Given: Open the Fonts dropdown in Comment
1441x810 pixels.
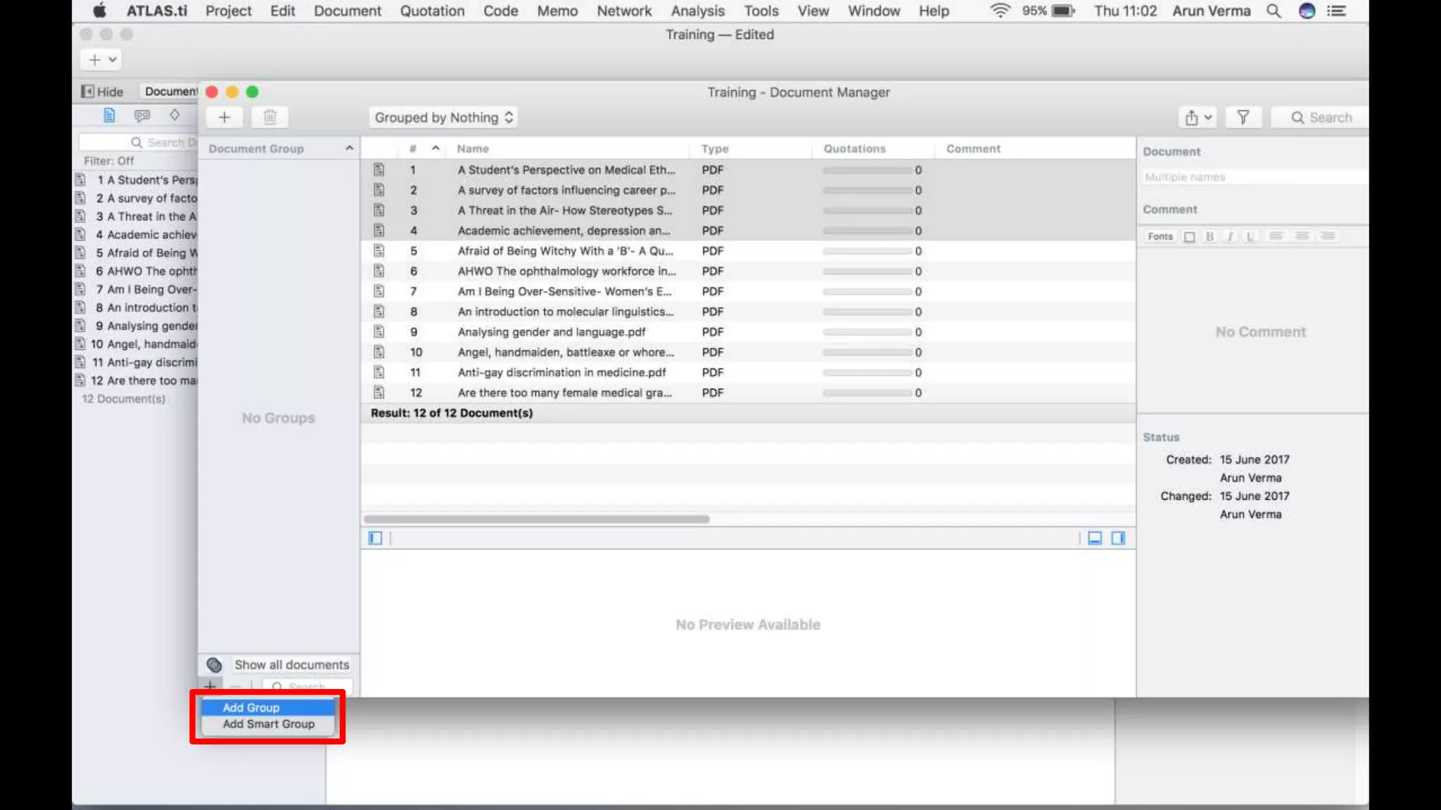Looking at the screenshot, I should pos(1160,236).
